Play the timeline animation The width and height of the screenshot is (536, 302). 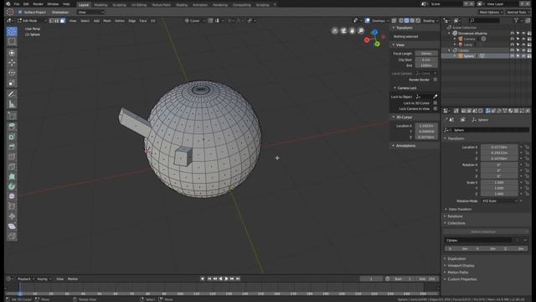[226, 279]
